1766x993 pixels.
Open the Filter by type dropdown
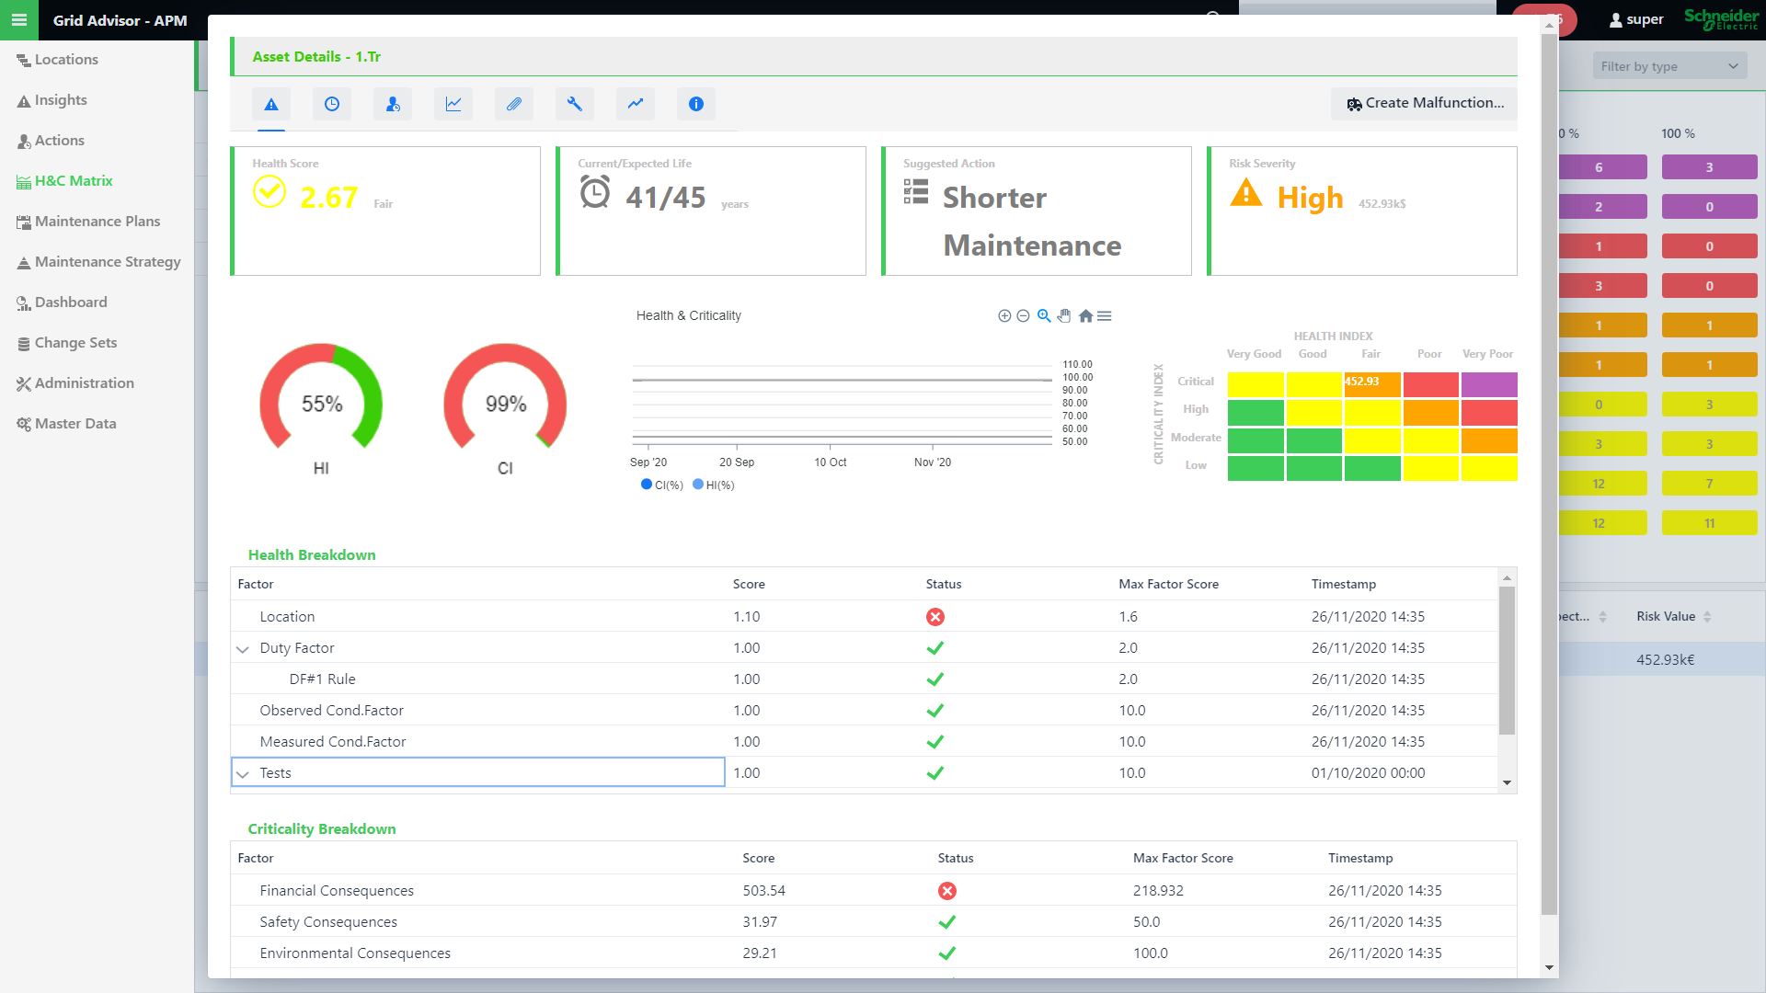(x=1669, y=65)
